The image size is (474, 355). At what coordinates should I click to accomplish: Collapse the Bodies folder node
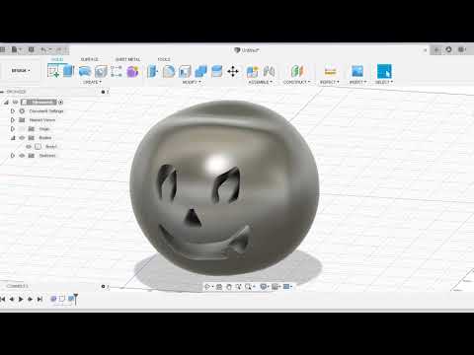point(13,138)
